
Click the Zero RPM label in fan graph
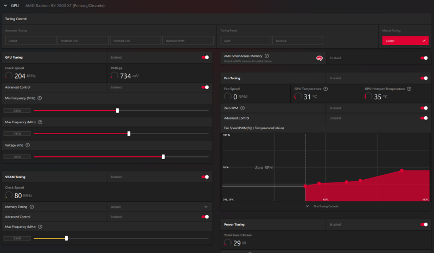[x=264, y=168]
